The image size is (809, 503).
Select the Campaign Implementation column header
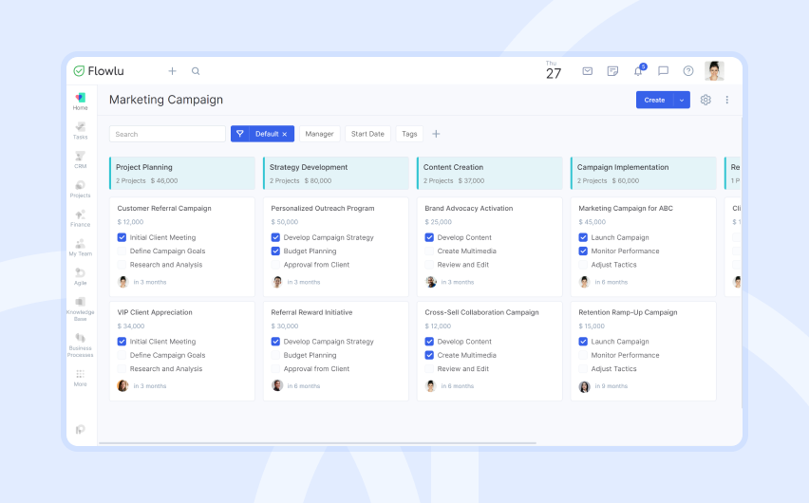(644, 174)
